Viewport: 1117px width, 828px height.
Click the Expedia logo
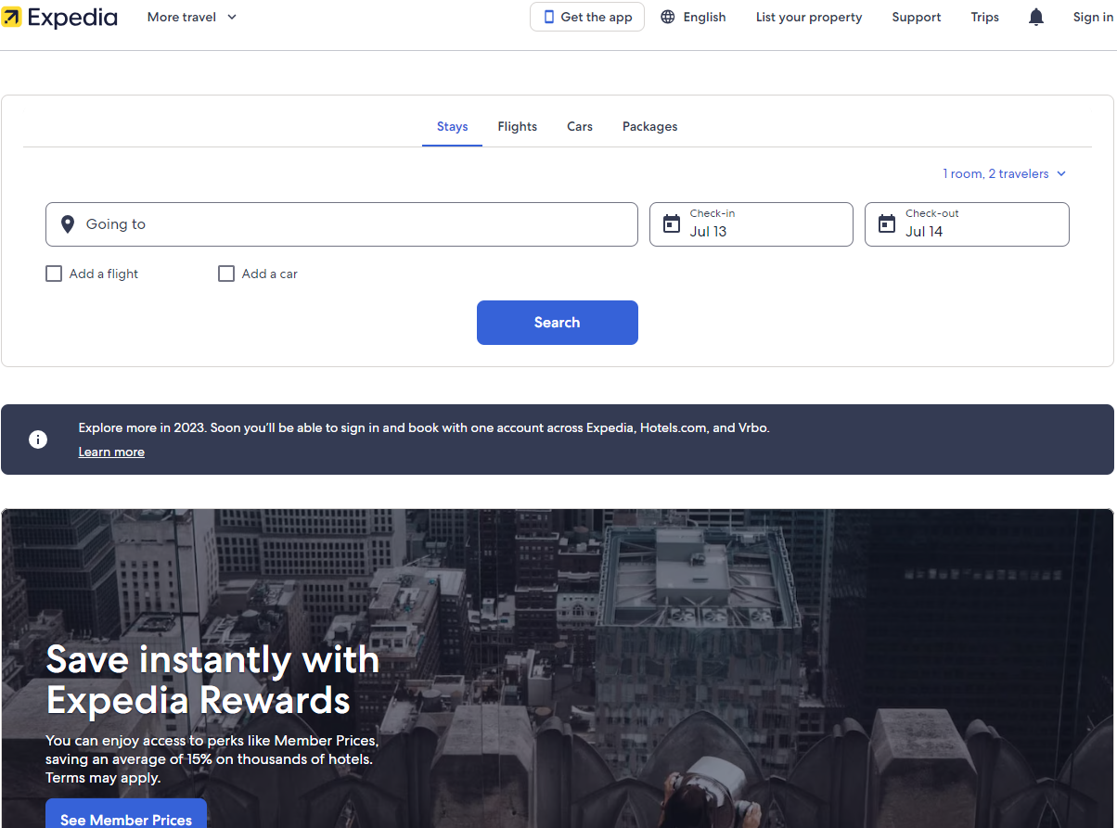pos(60,17)
